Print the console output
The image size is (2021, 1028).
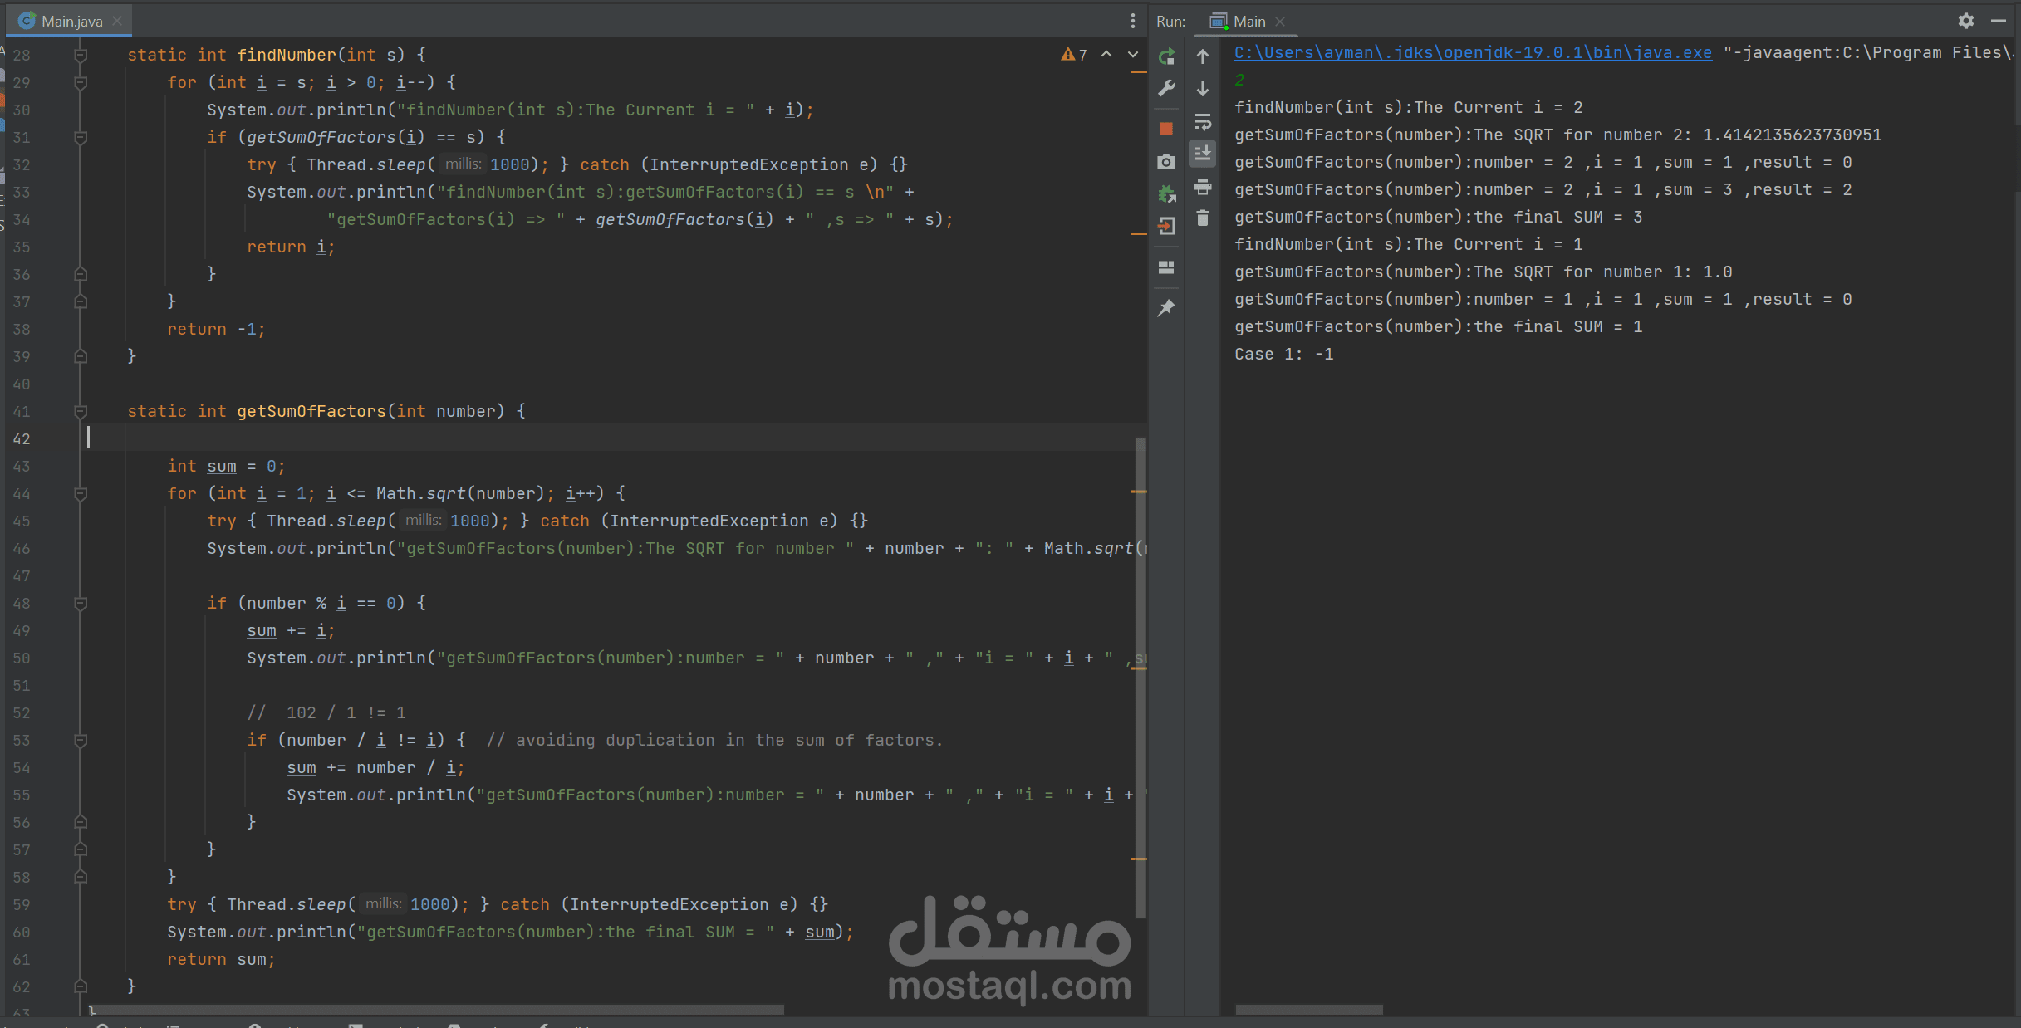click(1202, 187)
